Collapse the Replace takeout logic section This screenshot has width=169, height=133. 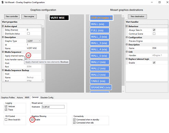pos(126,59)
